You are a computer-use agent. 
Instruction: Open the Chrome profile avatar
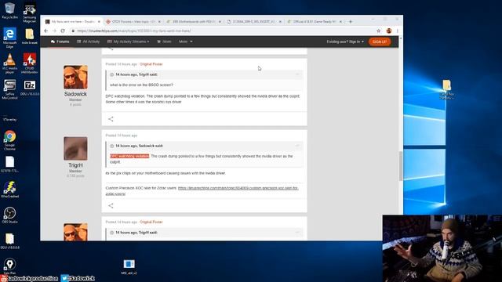389,31
